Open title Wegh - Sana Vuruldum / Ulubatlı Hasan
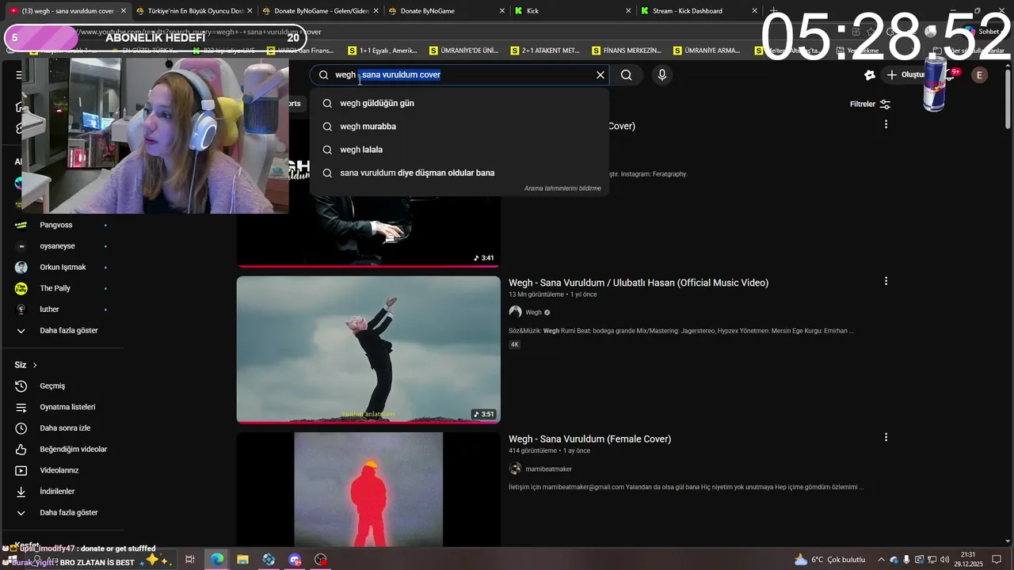This screenshot has height=570, width=1014. (x=639, y=283)
